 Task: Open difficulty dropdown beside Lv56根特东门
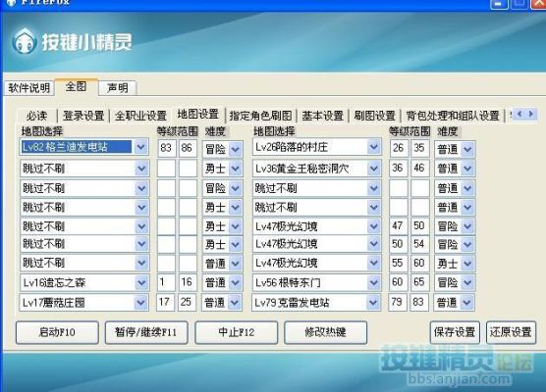click(467, 282)
